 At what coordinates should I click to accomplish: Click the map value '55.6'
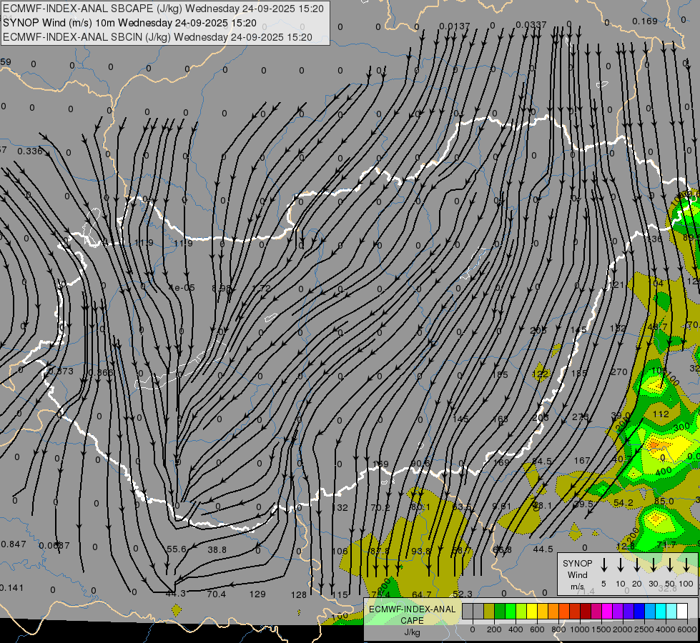177,549
